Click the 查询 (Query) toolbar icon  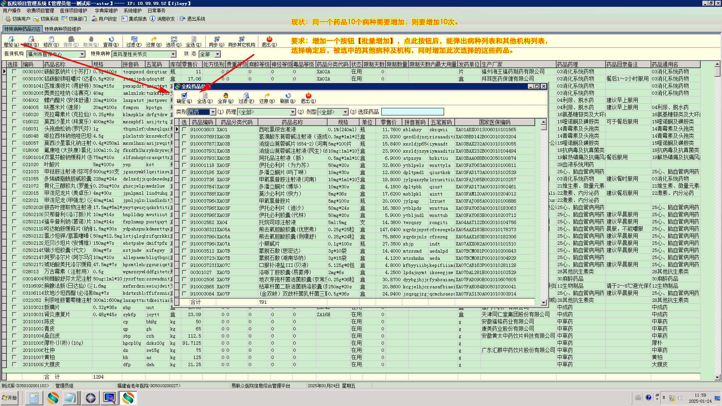point(111,41)
